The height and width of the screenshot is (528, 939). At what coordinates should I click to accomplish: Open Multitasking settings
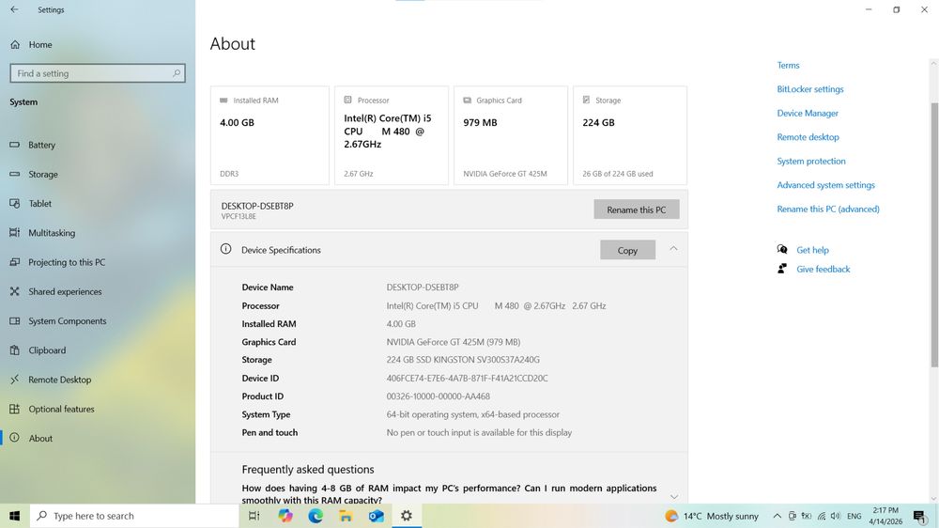[52, 233]
